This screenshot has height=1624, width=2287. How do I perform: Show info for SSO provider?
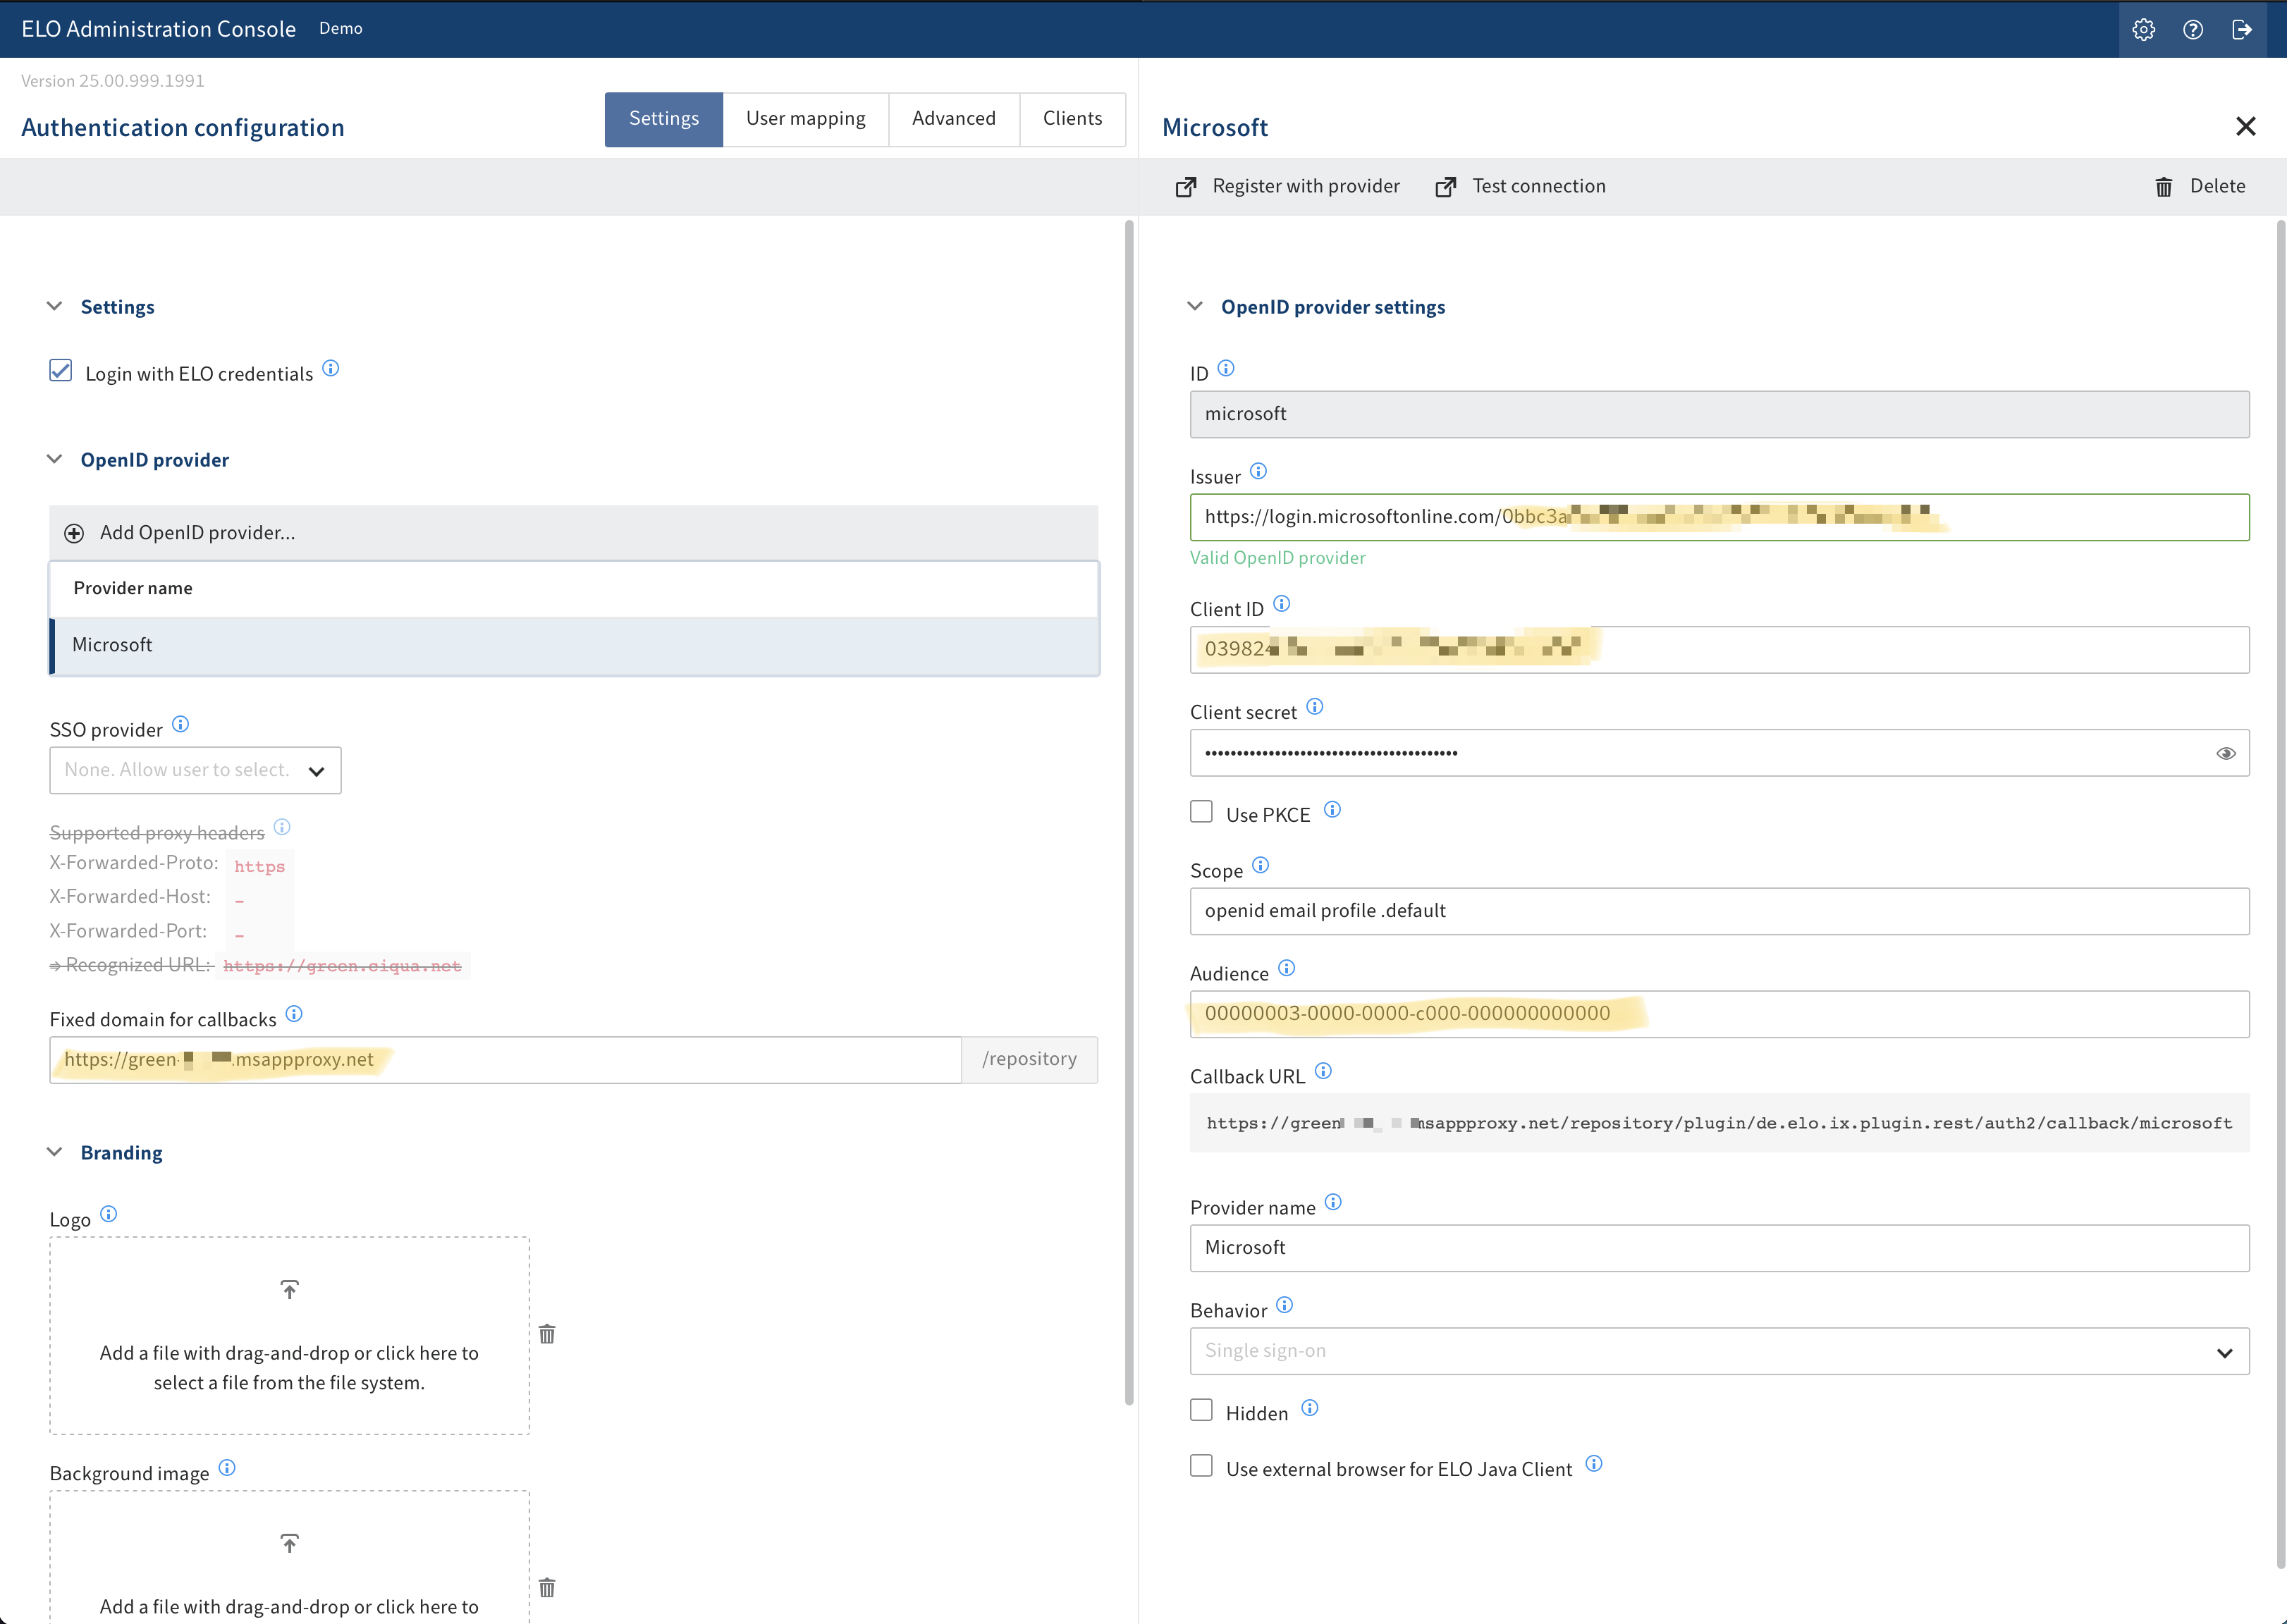point(181,724)
